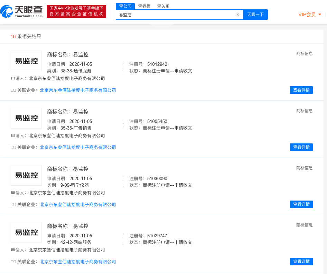Click 申请人 line in the 51012942 result
Screen dimensions: 327x274
coord(58,79)
